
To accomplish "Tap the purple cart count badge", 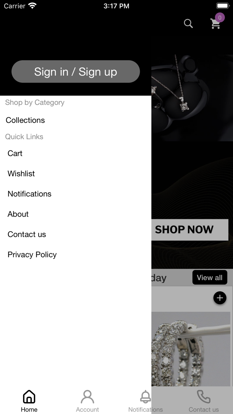I will [x=220, y=18].
